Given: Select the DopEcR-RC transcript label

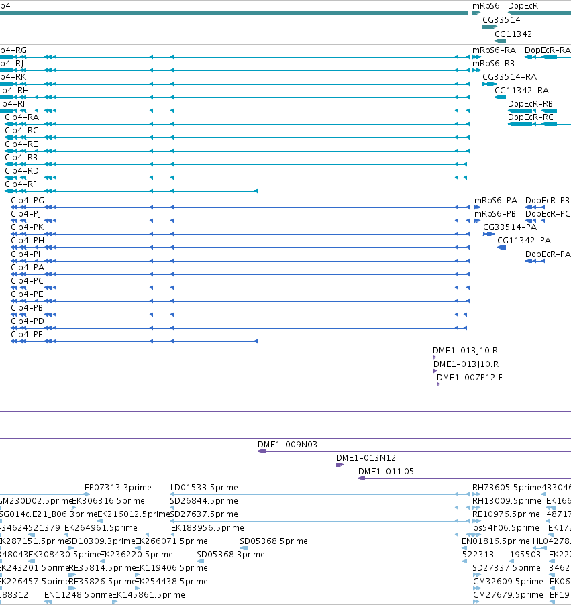Looking at the screenshot, I should point(531,117).
